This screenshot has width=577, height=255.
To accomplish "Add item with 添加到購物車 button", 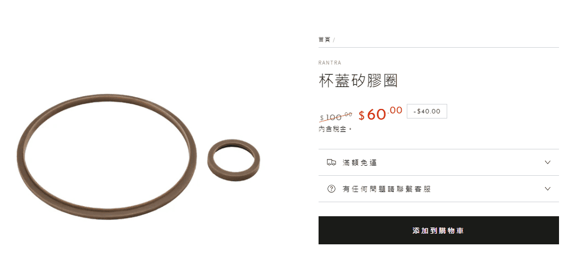I will (x=438, y=230).
